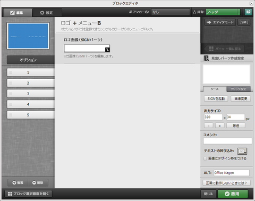Click drag handle of item 4
The width and height of the screenshot is (255, 201).
(11, 104)
